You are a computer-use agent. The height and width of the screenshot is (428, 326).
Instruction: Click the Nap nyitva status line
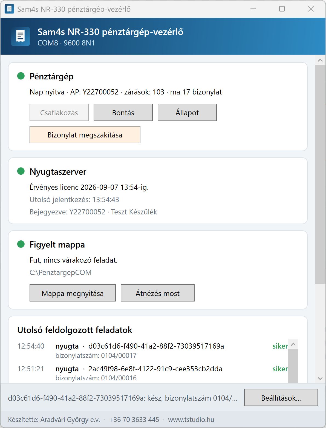[126, 92]
